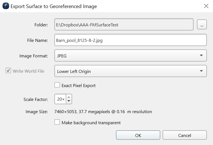Enable Exact Pixel Export checkbox
213x145 pixels.
point(57,85)
